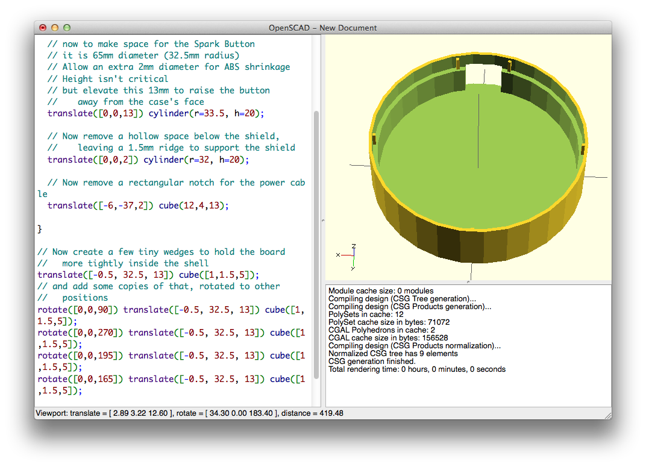Click the Z axis label on the orientation gizmo

tap(353, 247)
